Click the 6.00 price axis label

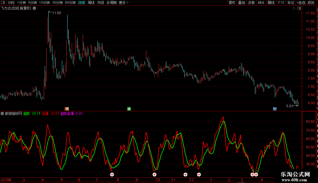point(311,103)
